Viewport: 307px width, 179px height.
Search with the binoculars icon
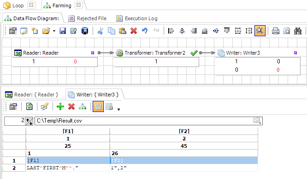(x=298, y=31)
